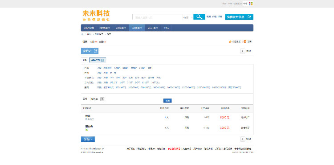This screenshot has height=165, width=334.
Task: Filter gender by 女
Action: pos(115,73)
